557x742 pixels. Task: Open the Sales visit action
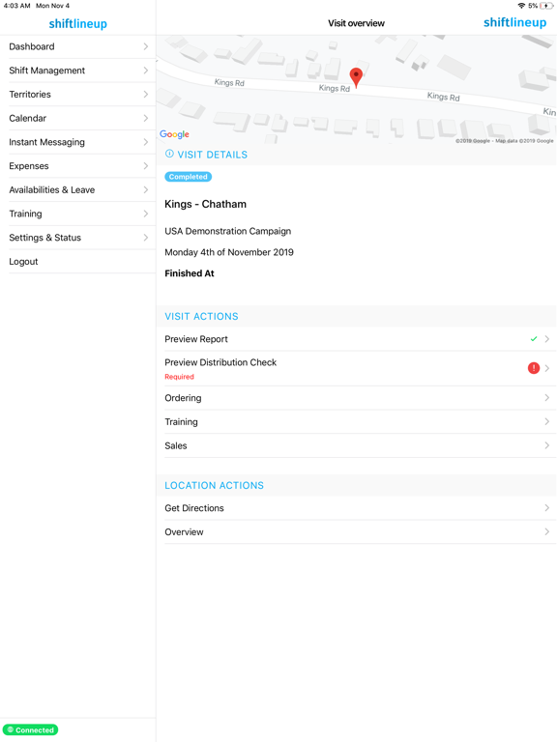[x=356, y=445]
